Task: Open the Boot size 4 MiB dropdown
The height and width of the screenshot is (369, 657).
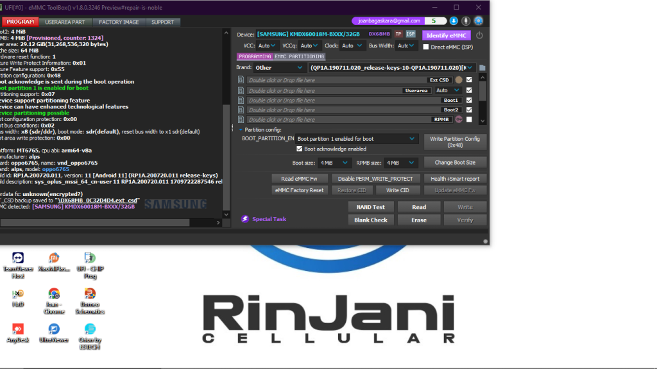Action: click(x=334, y=163)
